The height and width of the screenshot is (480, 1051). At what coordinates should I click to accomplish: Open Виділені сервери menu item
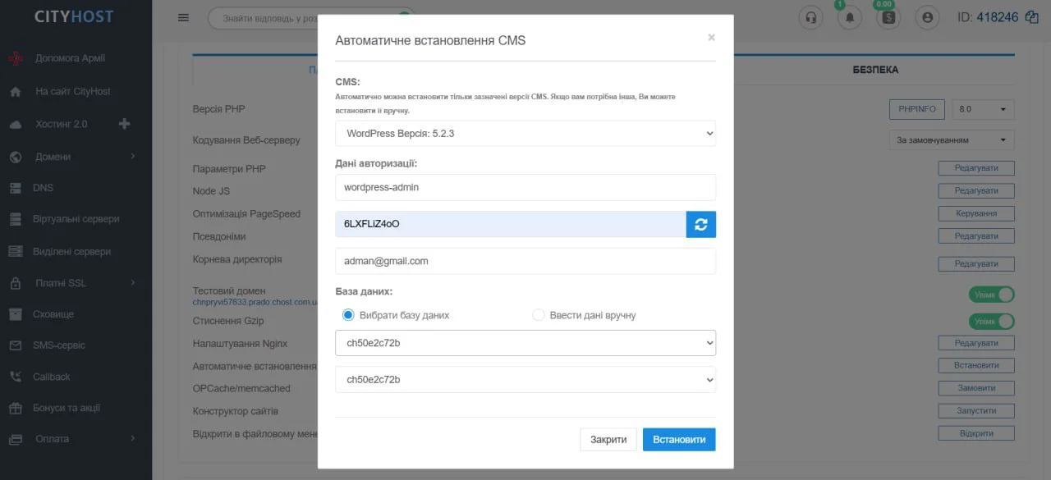(71, 252)
